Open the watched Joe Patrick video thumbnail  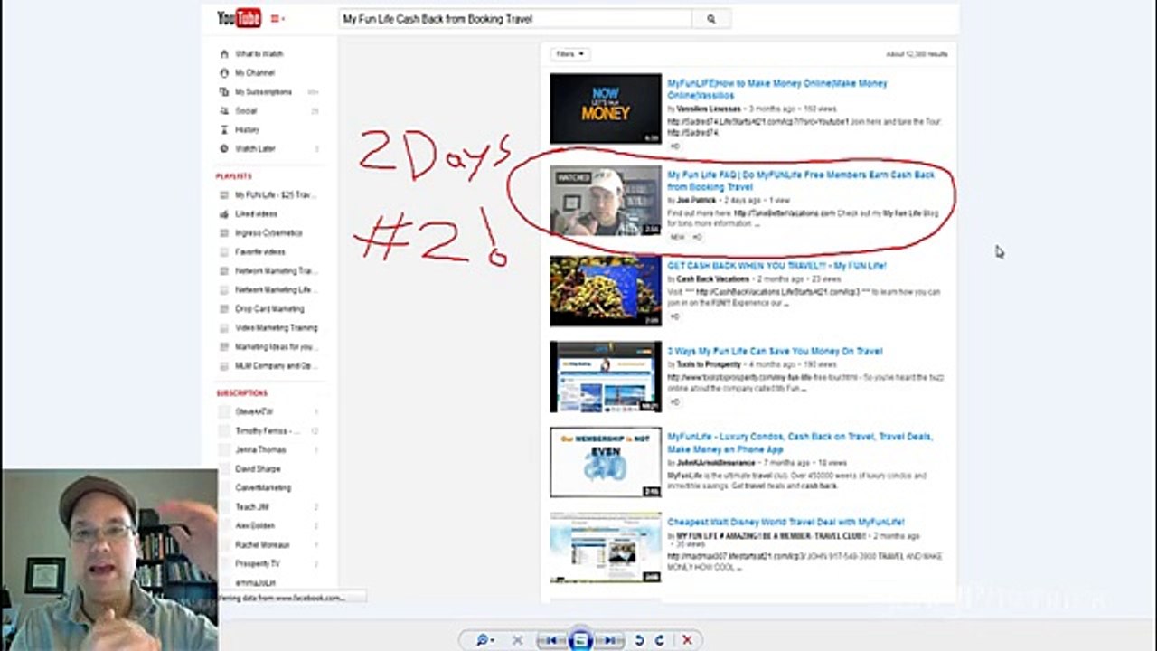tap(606, 201)
